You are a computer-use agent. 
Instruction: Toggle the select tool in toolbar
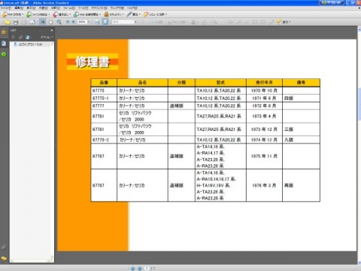point(43,22)
